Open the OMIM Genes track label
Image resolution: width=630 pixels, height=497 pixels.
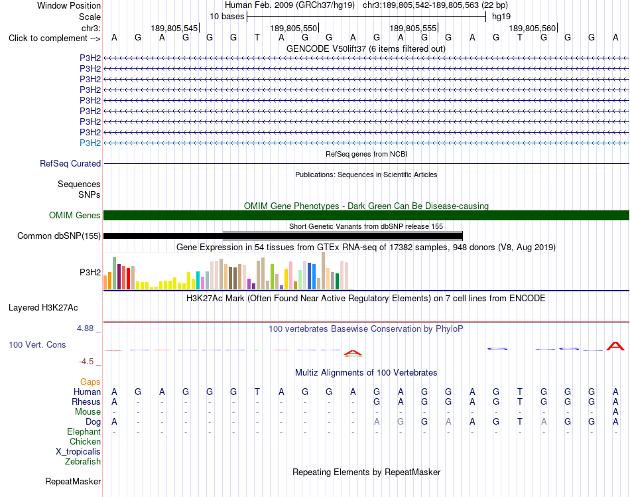pos(75,215)
